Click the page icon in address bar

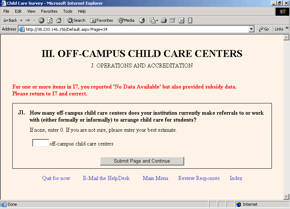[22, 29]
